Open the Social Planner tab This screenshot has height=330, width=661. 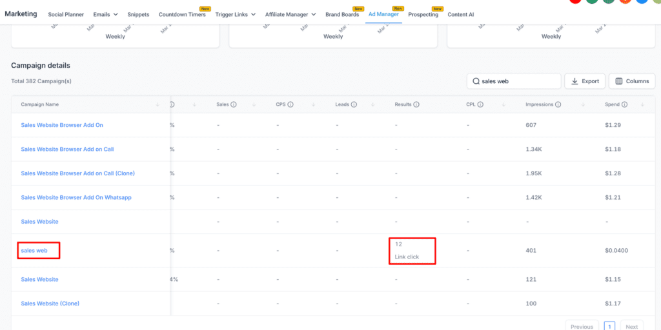(x=66, y=14)
